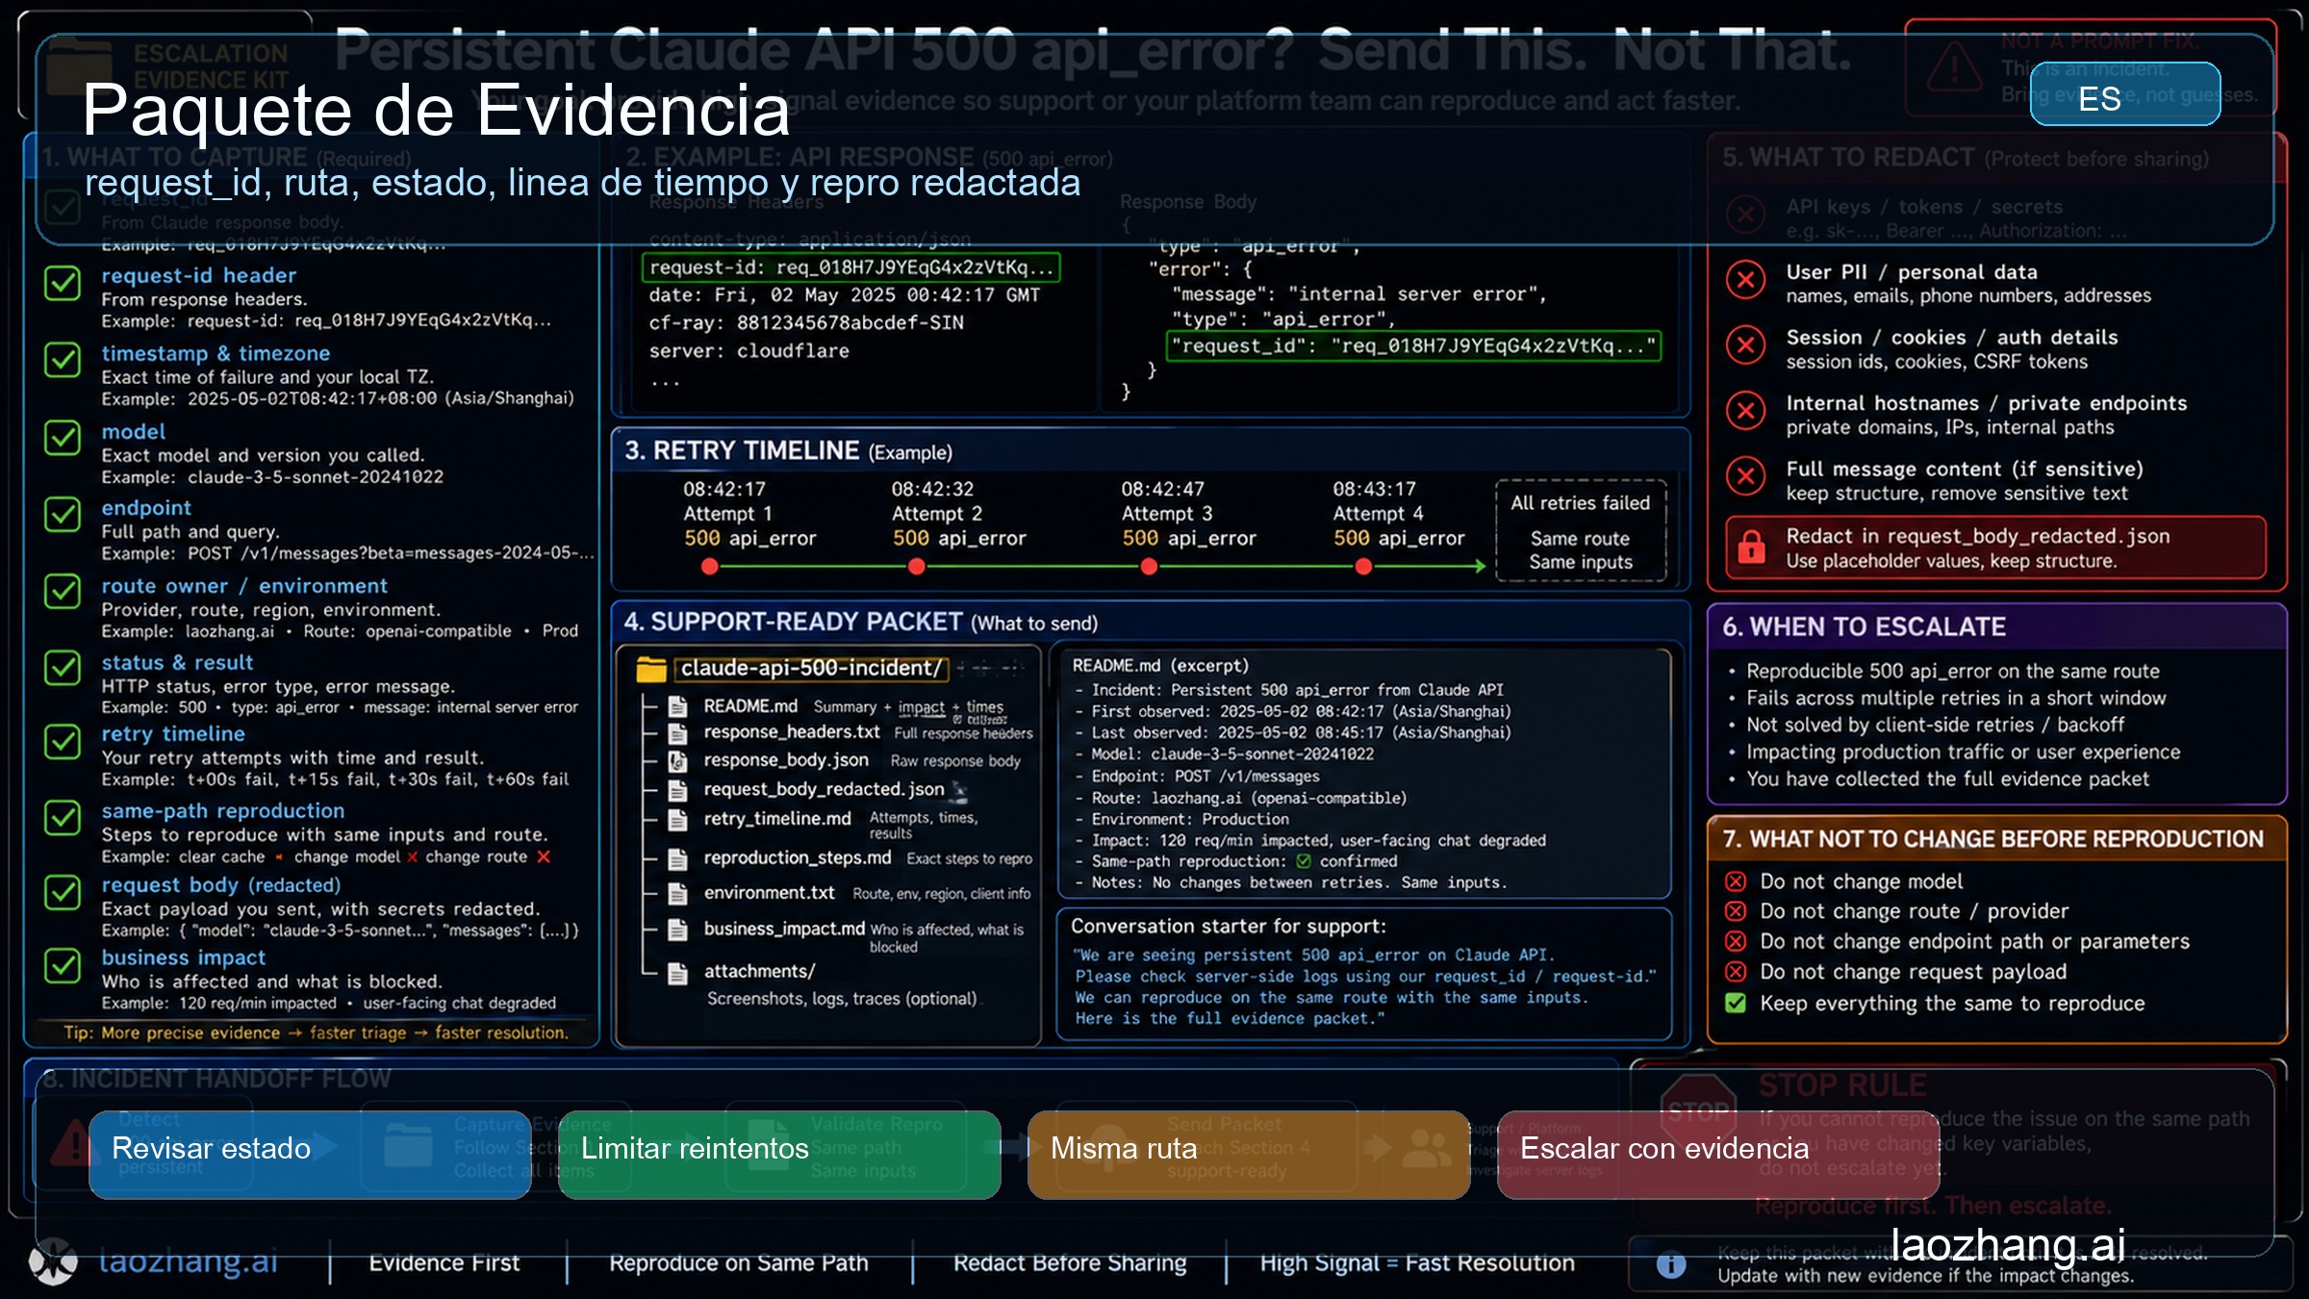Viewport: 2309px width, 1299px height.
Task: Click the README.md file icon
Action: click(678, 706)
